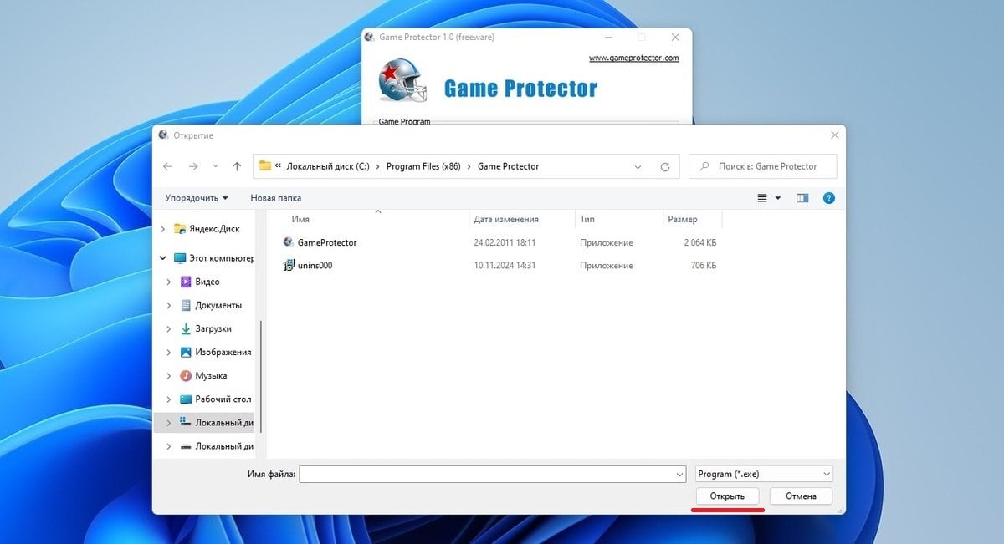Click the Открытие dialog title icon
The width and height of the screenshot is (1004, 544).
click(x=163, y=135)
